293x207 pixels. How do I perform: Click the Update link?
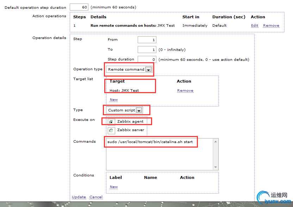(79, 197)
